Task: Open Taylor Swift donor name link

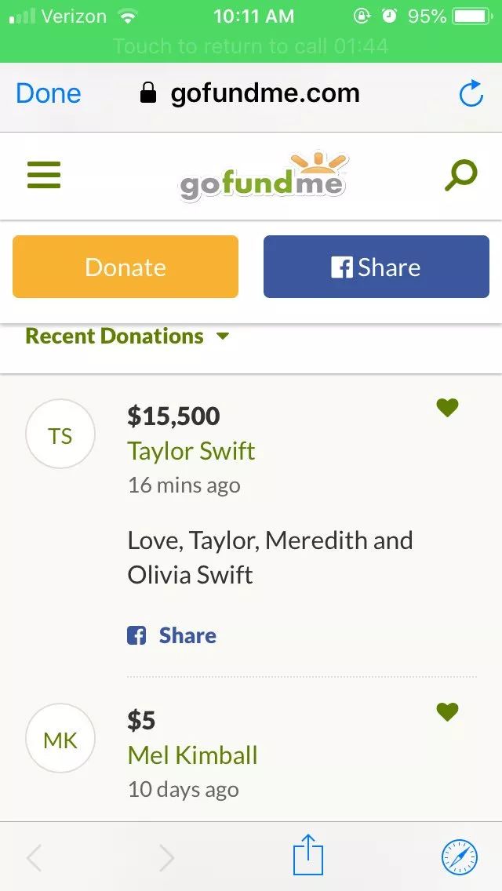Action: click(x=191, y=451)
